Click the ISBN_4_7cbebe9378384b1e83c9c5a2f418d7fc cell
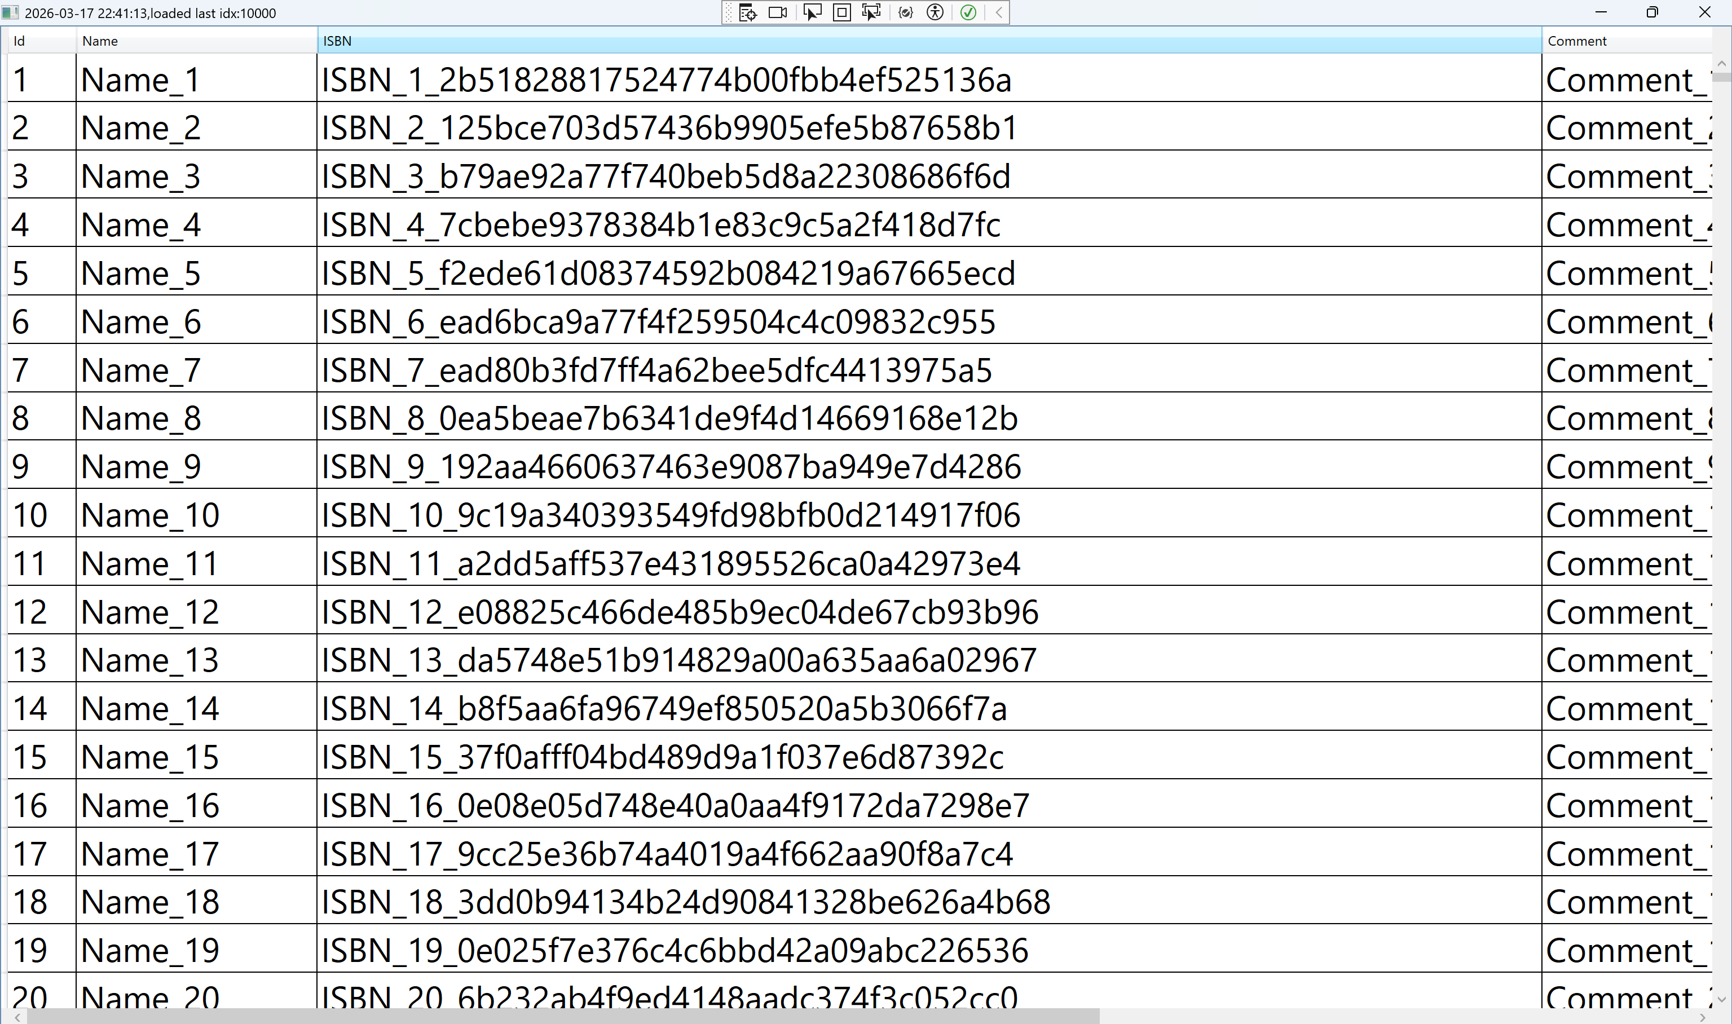 [929, 223]
